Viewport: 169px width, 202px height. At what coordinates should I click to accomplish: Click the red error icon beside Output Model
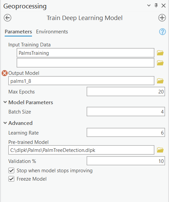(5, 73)
